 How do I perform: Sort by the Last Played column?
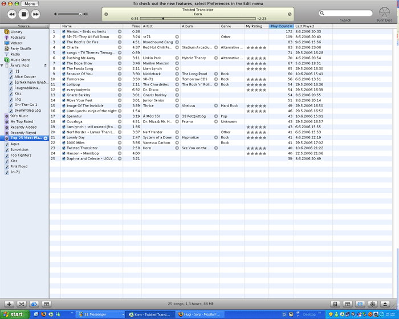(x=313, y=26)
